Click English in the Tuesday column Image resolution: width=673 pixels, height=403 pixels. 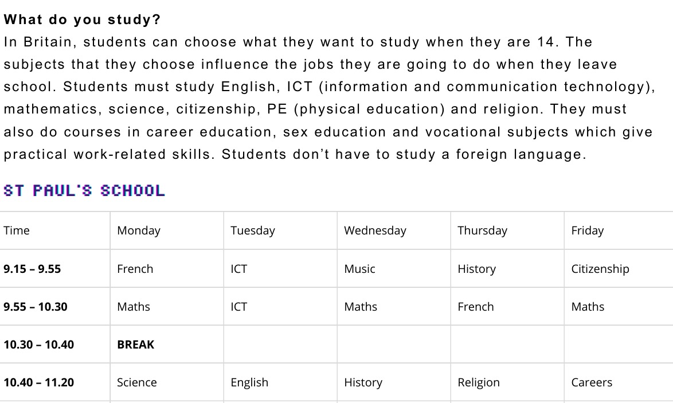pos(249,382)
